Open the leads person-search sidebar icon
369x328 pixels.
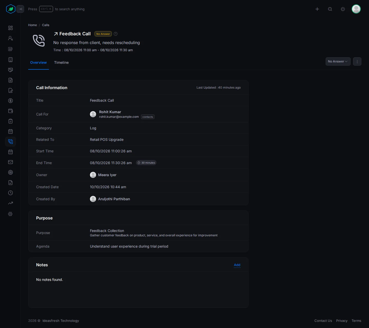[11, 38]
